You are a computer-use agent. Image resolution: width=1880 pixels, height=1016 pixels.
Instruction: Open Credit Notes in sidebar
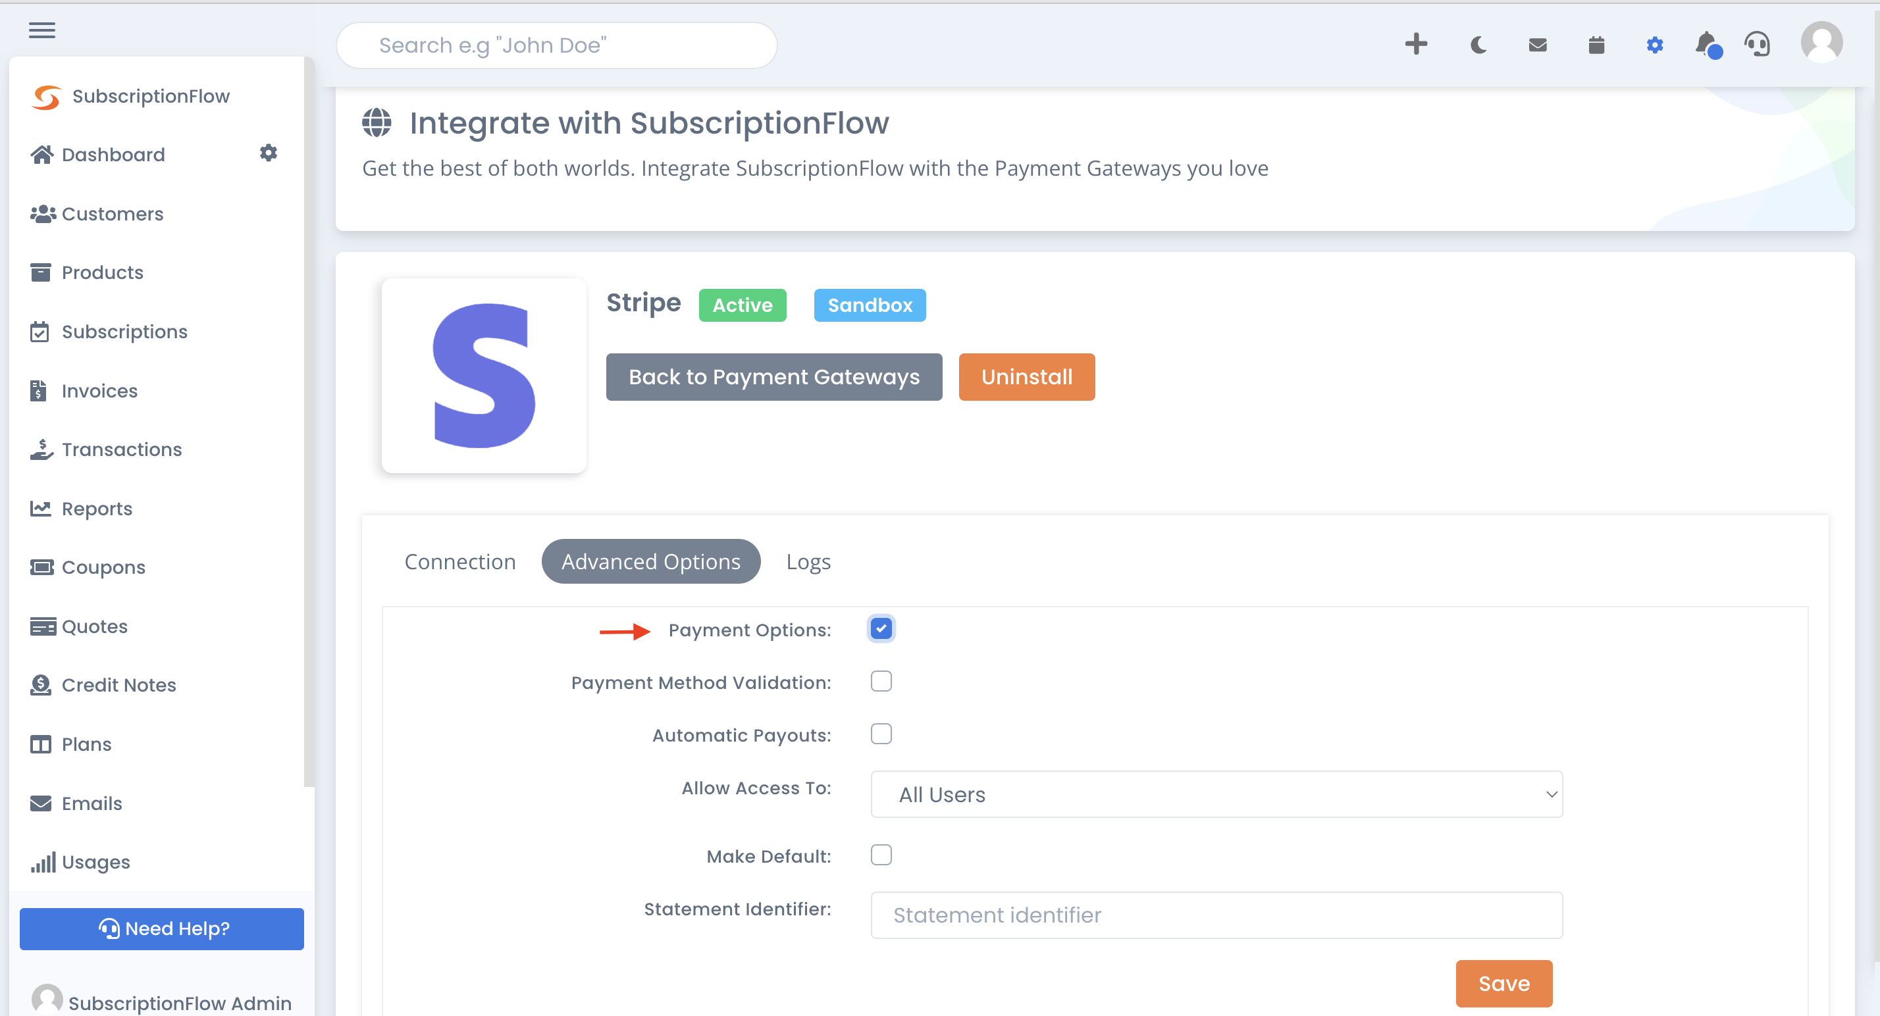point(119,685)
